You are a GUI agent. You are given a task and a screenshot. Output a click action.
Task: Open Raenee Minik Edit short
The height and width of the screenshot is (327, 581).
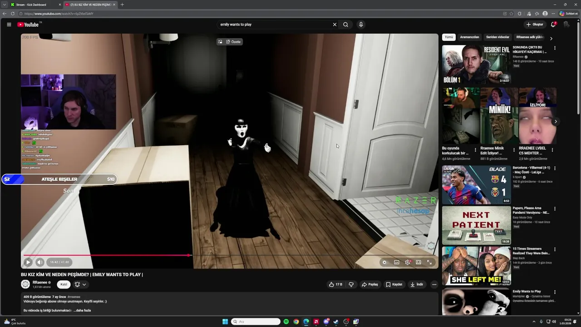tap(499, 116)
